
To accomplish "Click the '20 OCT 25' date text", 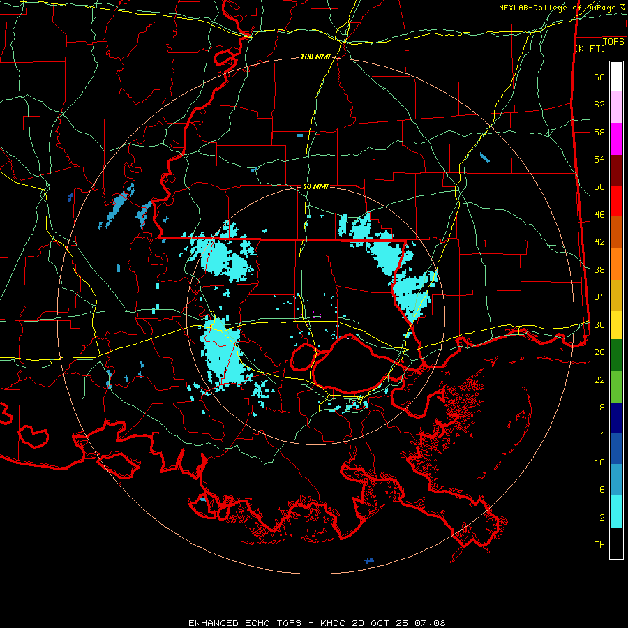I will [382, 623].
